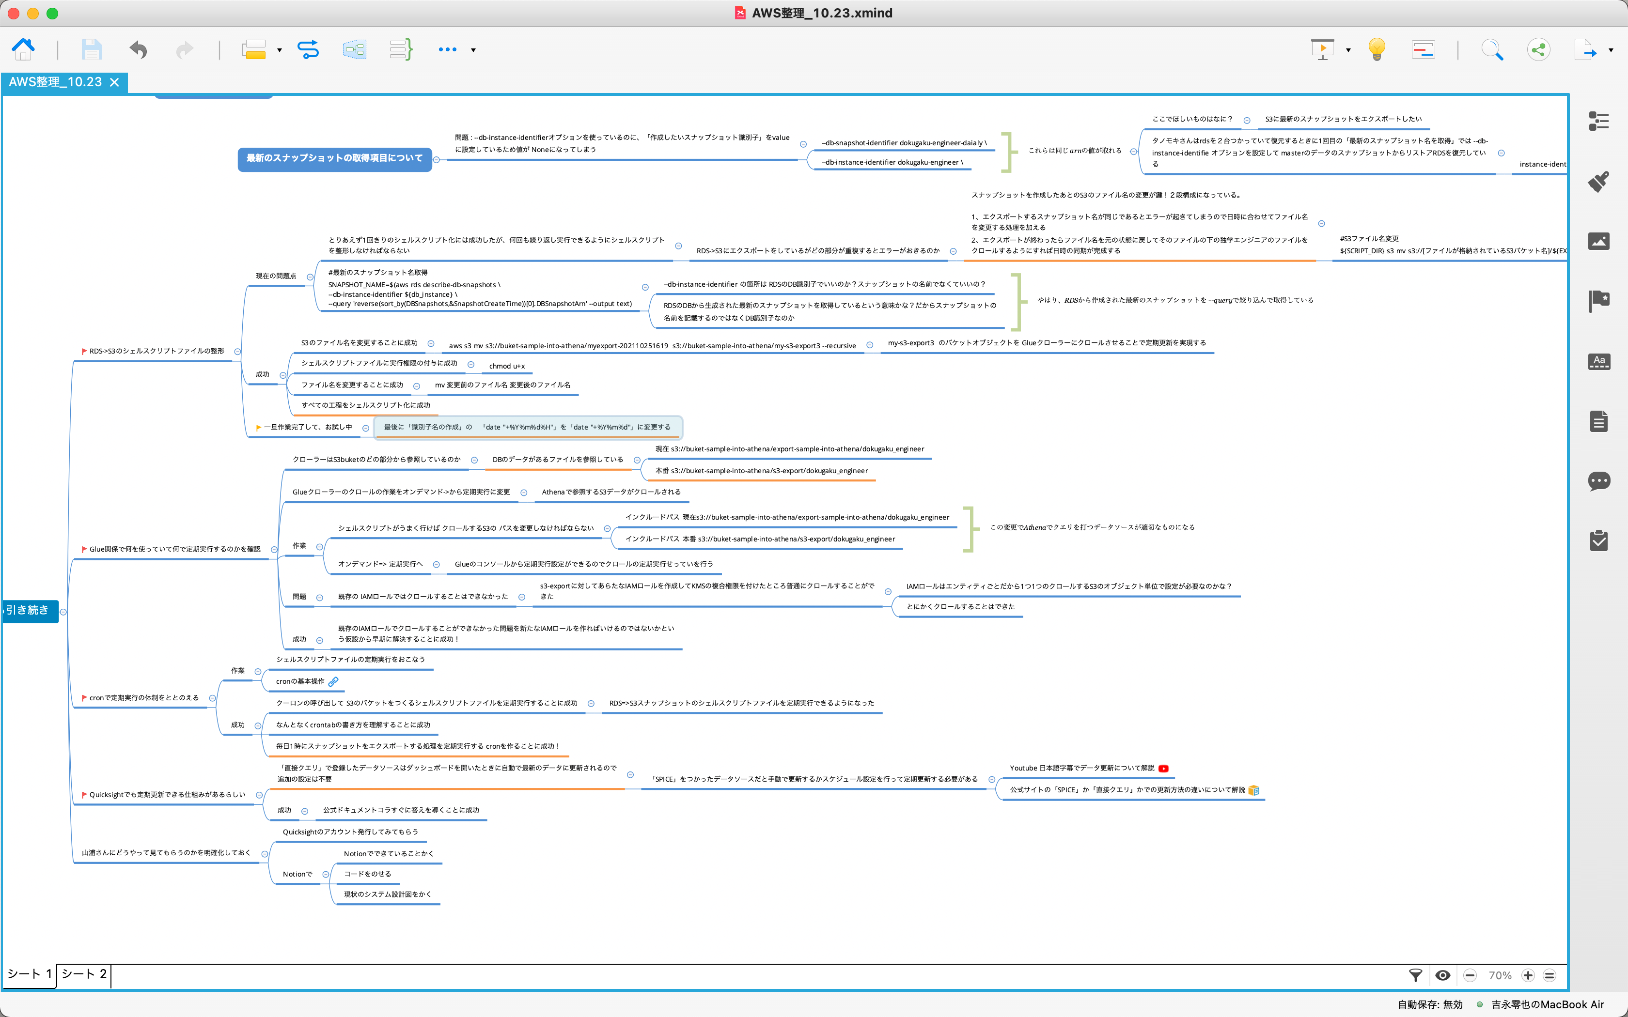Open the Task info clipboard panel

(1598, 541)
